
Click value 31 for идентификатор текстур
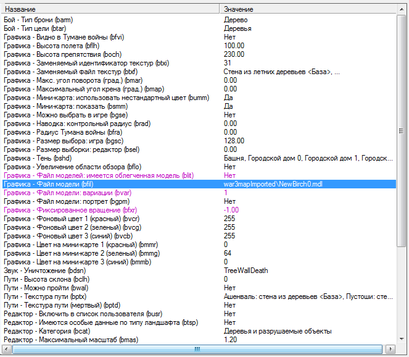pos(227,63)
